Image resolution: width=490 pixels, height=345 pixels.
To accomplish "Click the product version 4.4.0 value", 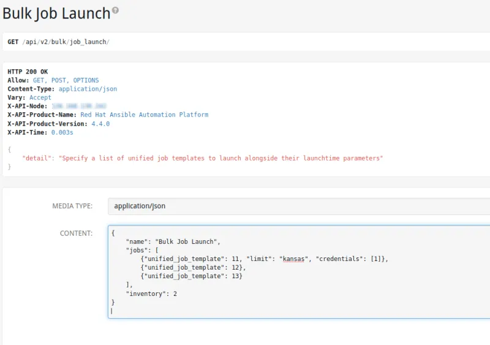I will [x=100, y=123].
